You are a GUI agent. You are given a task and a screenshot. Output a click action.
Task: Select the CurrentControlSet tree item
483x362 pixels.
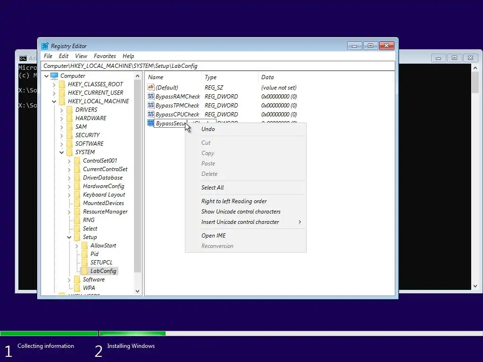click(105, 169)
